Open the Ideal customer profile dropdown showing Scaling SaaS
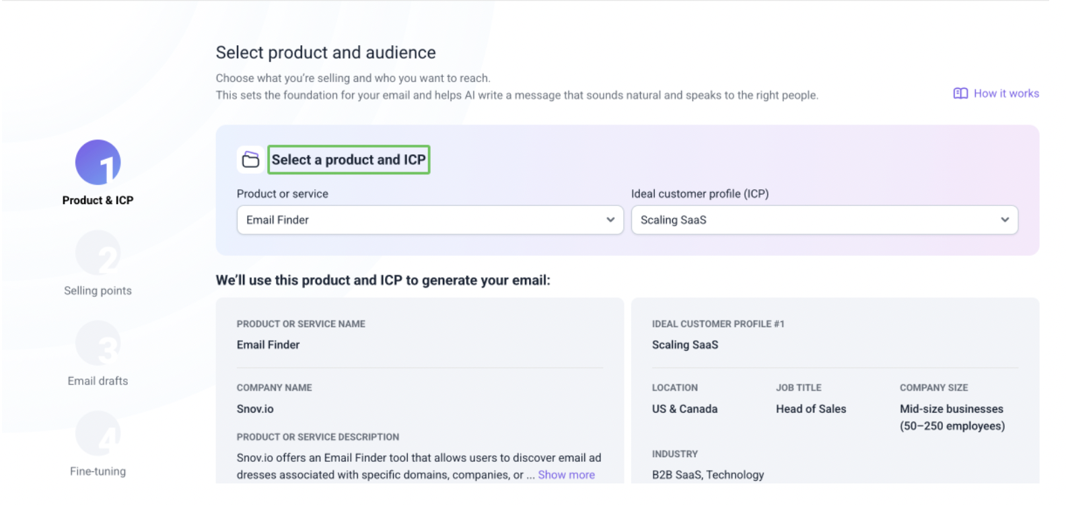 (824, 220)
